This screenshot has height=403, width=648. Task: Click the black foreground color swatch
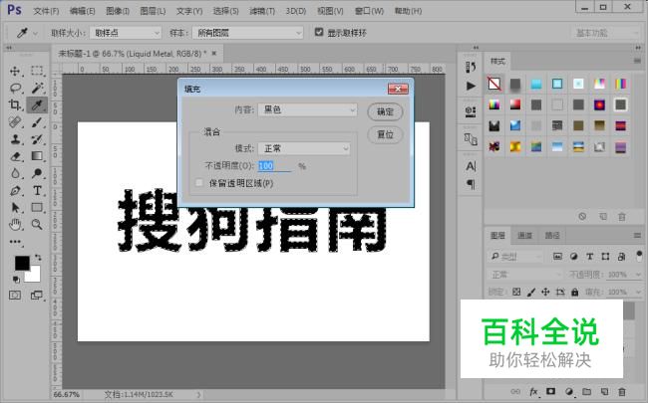click(22, 263)
